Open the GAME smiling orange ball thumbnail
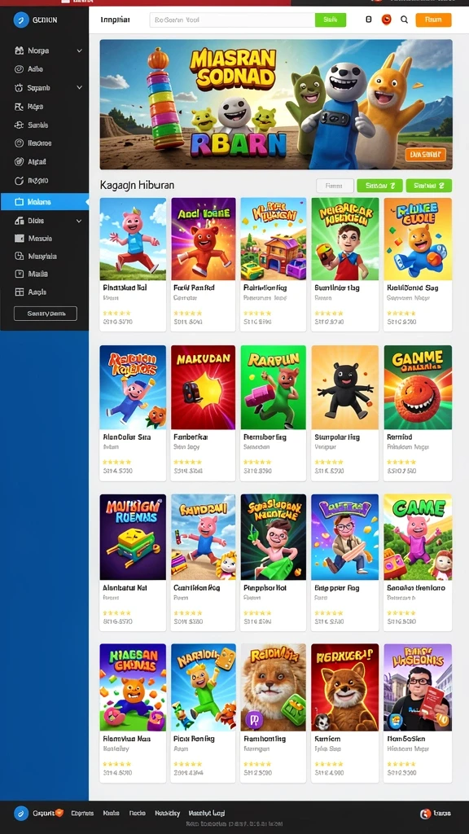 coord(418,387)
